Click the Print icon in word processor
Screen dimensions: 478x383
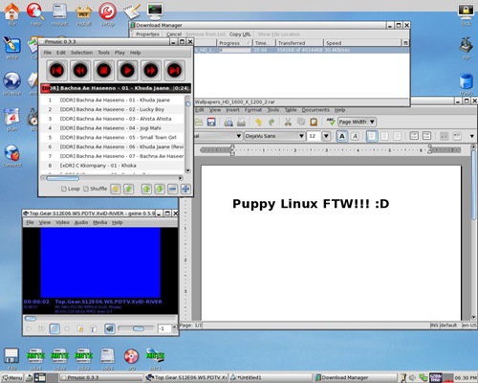(241, 122)
